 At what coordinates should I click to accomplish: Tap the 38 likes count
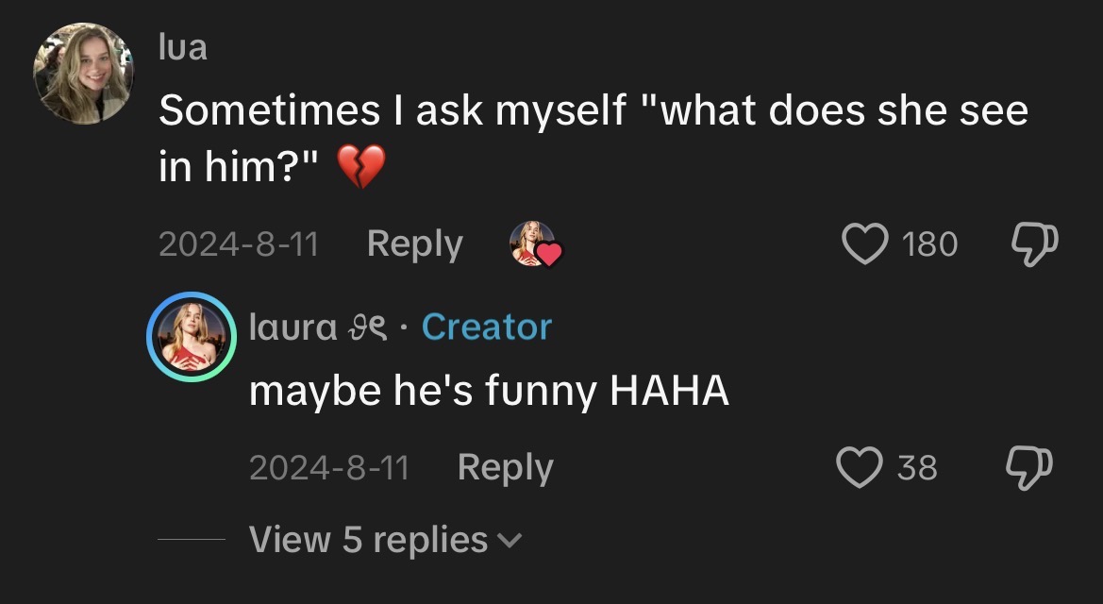coord(916,468)
